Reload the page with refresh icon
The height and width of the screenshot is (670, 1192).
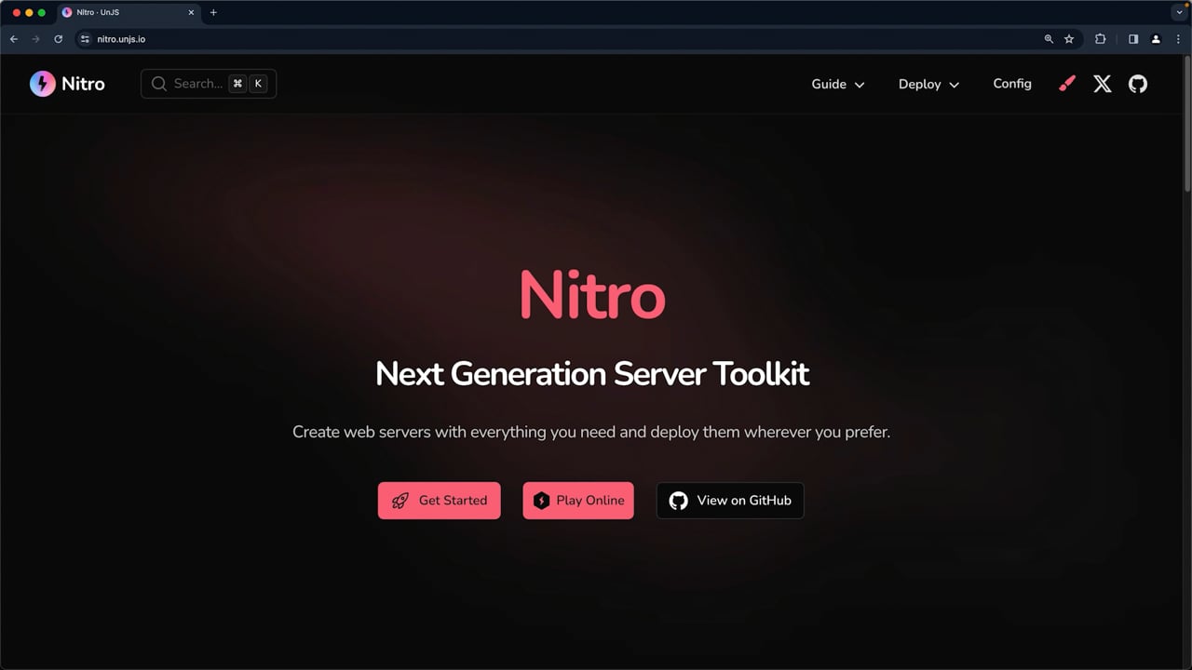coord(59,39)
